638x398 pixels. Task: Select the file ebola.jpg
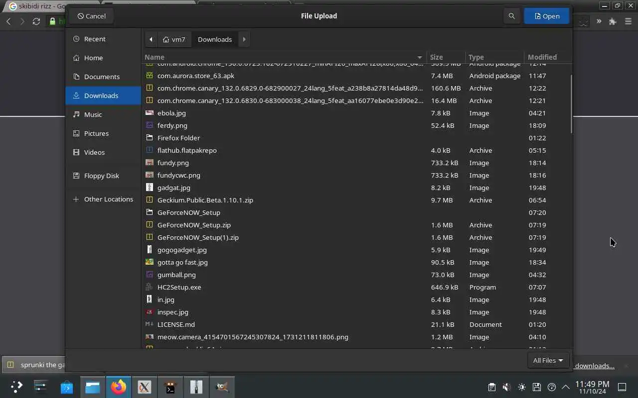(x=356, y=113)
